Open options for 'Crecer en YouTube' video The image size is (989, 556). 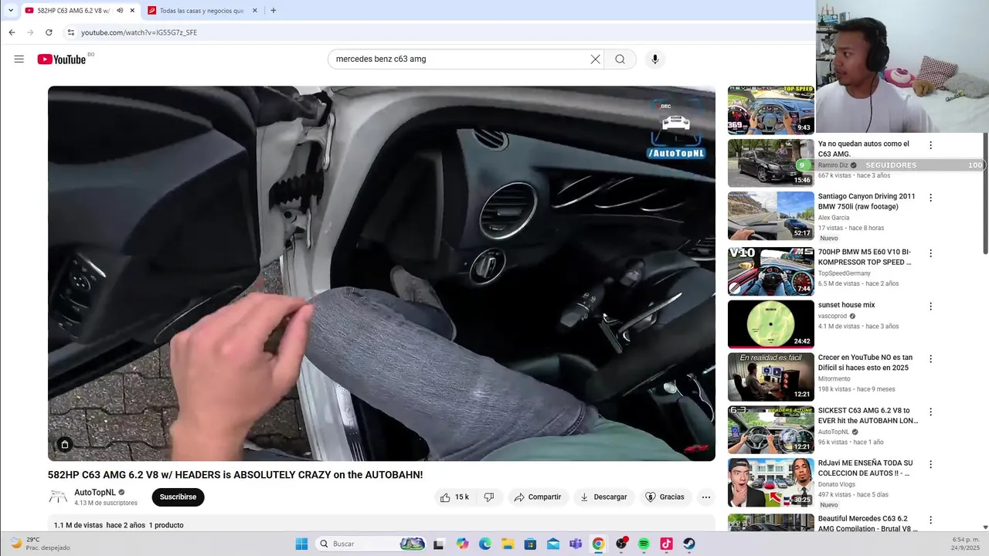click(930, 359)
